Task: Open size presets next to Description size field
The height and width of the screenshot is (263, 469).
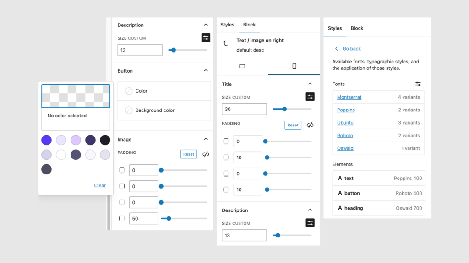Action: click(x=206, y=37)
